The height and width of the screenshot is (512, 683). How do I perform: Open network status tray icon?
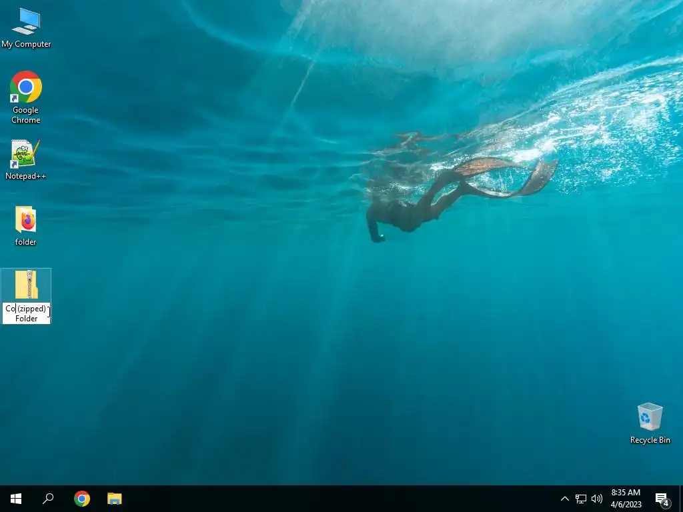pos(581,499)
